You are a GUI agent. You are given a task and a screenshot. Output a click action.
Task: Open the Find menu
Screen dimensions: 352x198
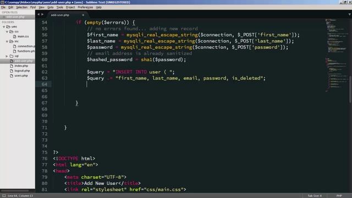click(x=33, y=7)
